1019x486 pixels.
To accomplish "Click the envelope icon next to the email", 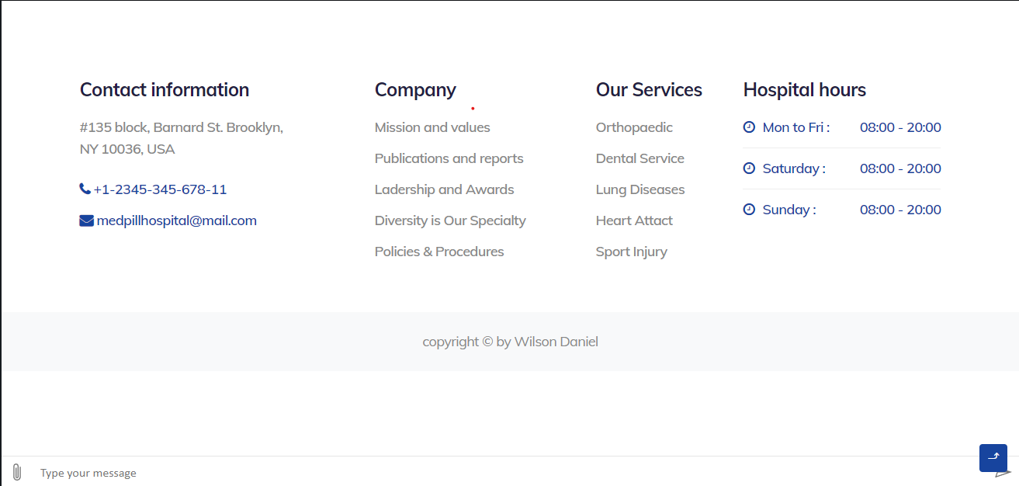I will [x=85, y=220].
